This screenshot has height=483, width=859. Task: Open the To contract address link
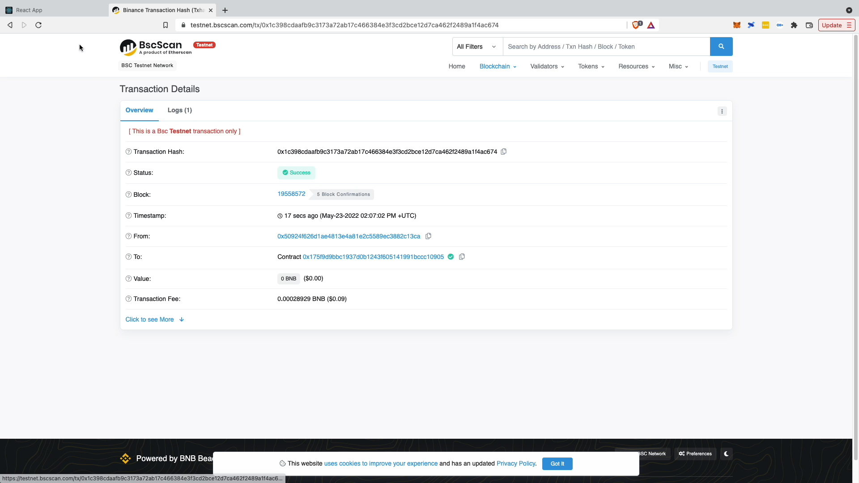point(373,257)
